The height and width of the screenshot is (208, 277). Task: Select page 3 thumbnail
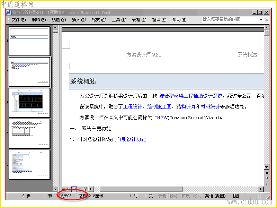coord(29,103)
